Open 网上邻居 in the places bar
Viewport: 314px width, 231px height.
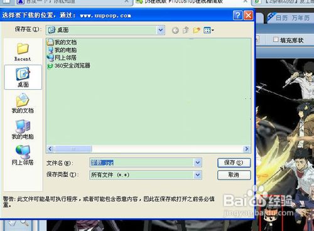[23, 155]
